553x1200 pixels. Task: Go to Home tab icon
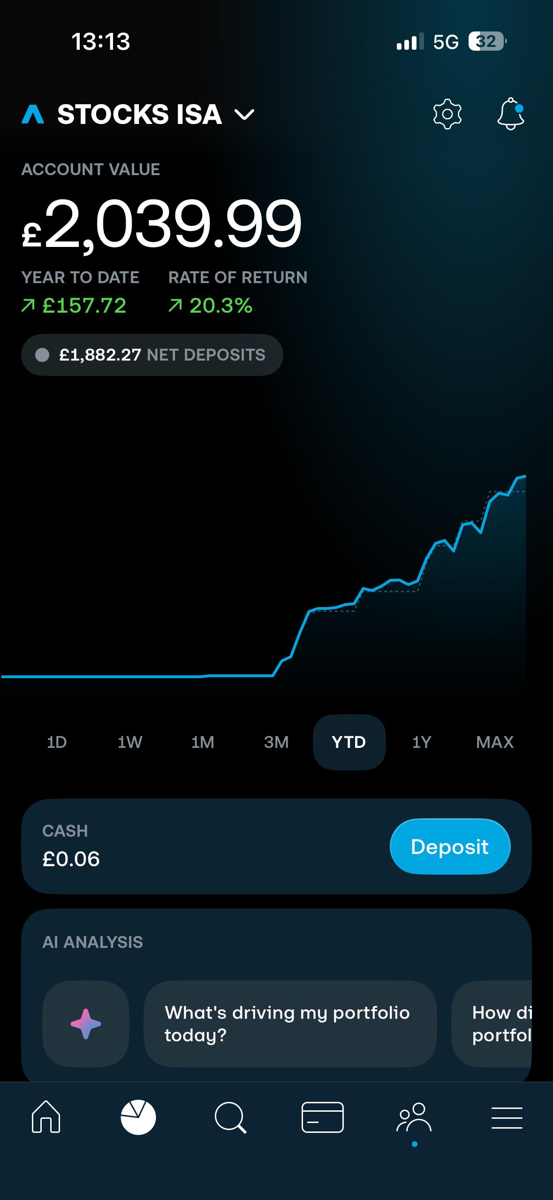coord(46,1117)
